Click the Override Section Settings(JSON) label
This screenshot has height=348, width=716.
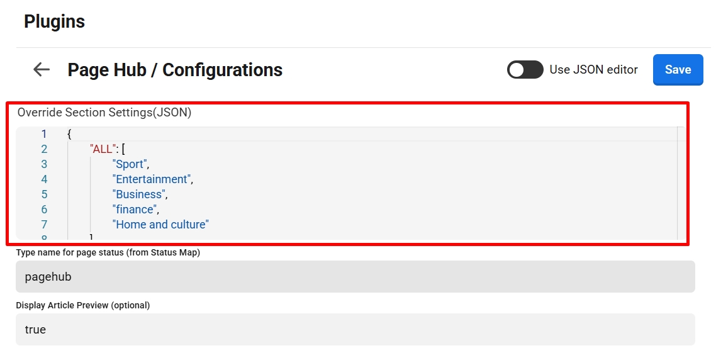click(104, 113)
